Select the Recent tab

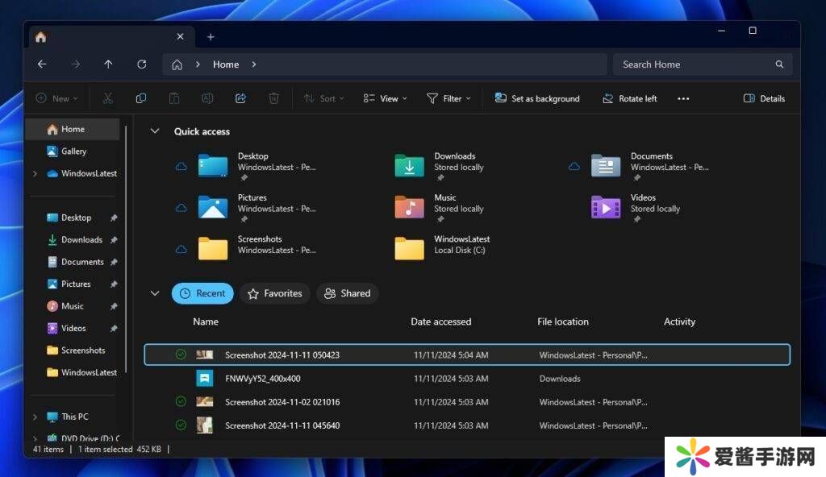pos(202,293)
